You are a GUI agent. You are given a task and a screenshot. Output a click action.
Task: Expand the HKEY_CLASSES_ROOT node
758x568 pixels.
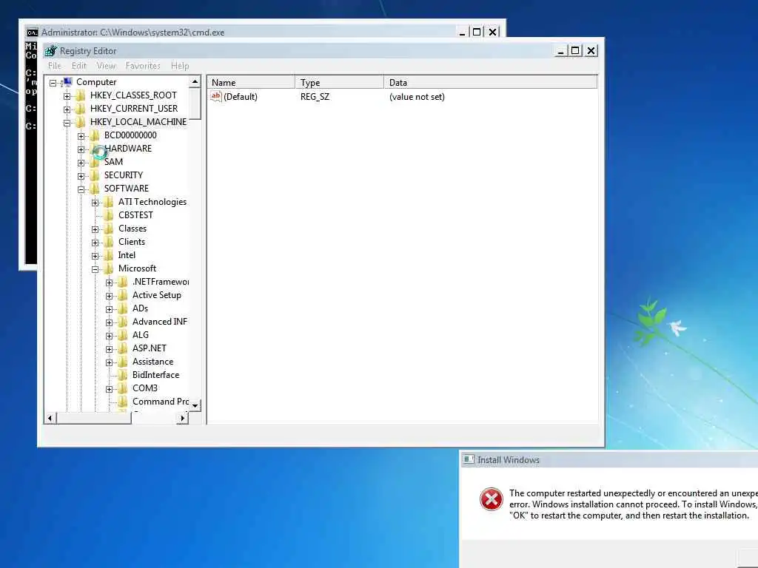(67, 96)
